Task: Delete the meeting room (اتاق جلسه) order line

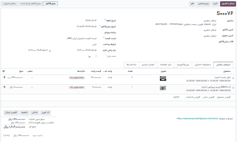Action: 4,77
